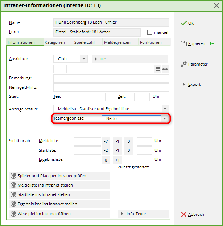Cancel via the Abbruch text label
This screenshot has width=223, height=226.
[196, 214]
